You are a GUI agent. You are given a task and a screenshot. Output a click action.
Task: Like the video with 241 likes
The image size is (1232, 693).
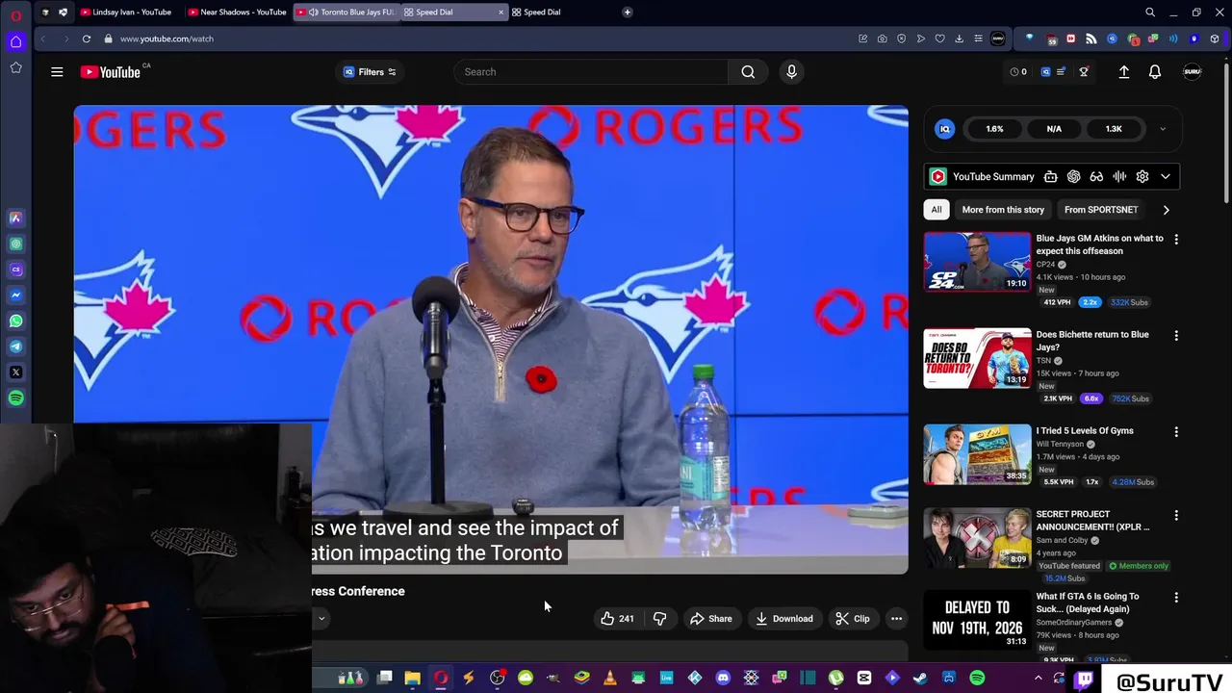[x=617, y=619]
